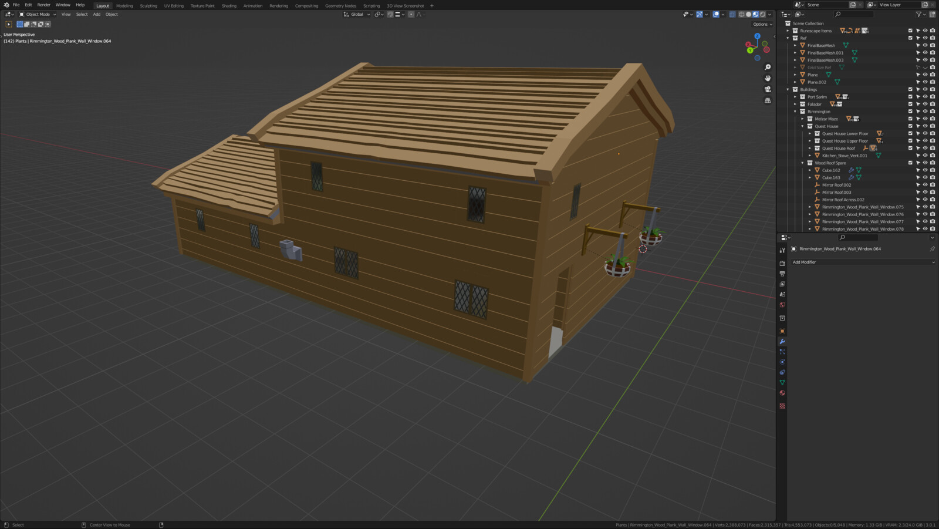
Task: Open the Output properties tab
Action: [782, 274]
